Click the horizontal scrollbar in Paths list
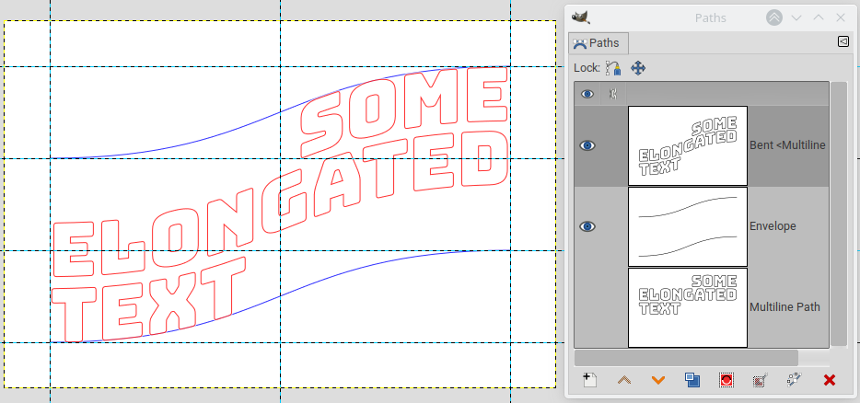 686,357
